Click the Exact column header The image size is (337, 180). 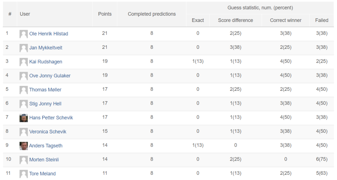point(198,20)
